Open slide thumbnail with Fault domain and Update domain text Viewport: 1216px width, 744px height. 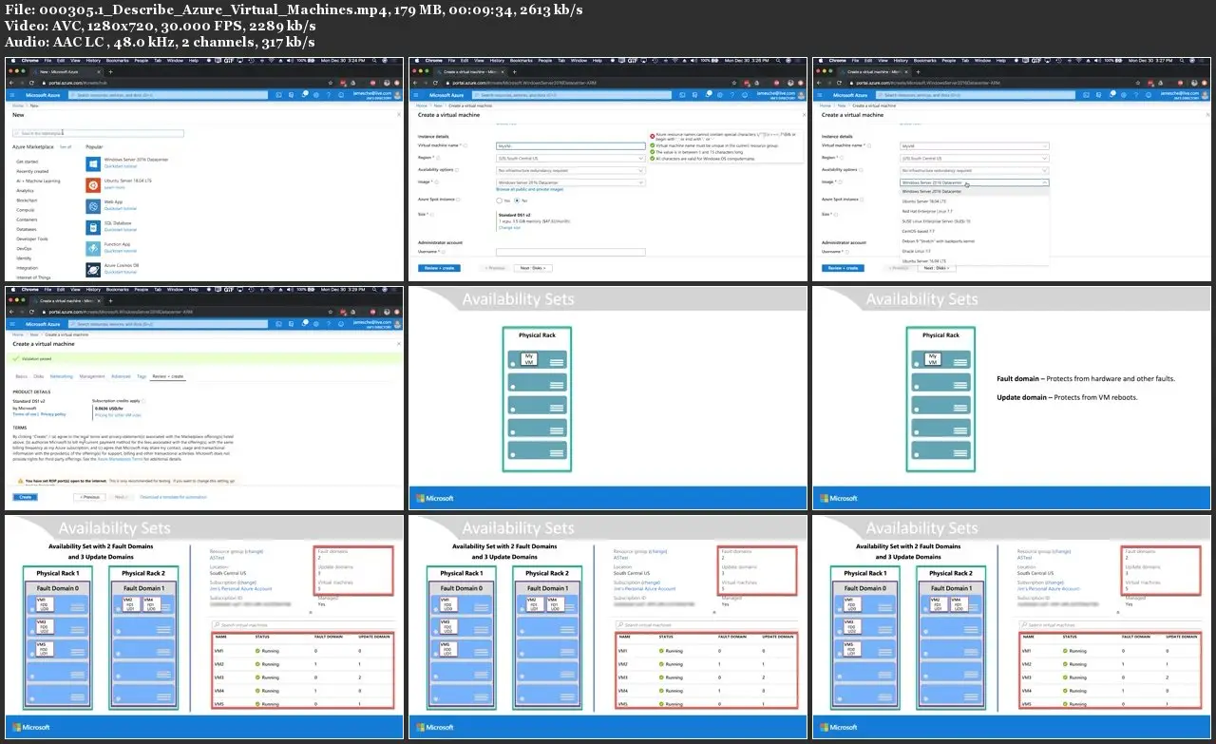click(1014, 397)
